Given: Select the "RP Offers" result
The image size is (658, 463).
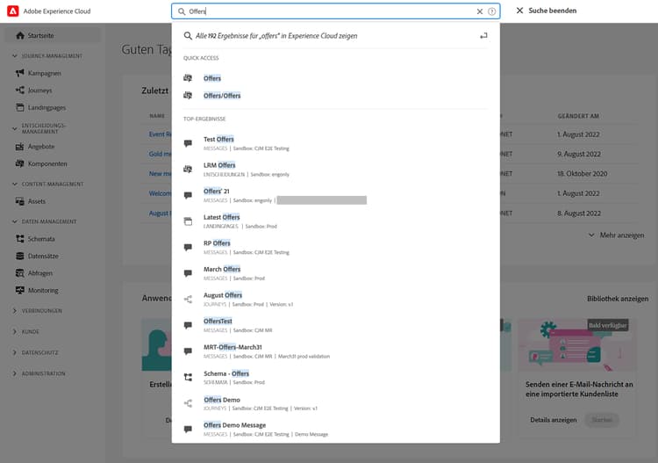Looking at the screenshot, I should 217,243.
